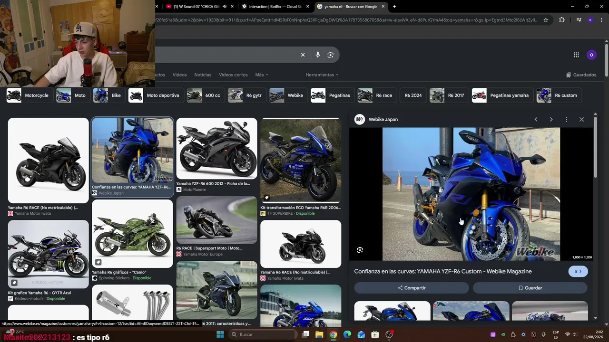Open the Videos search tab

[x=179, y=75]
